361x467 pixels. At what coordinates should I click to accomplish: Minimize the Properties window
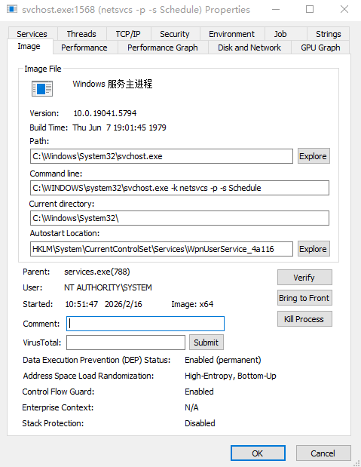tap(276, 9)
